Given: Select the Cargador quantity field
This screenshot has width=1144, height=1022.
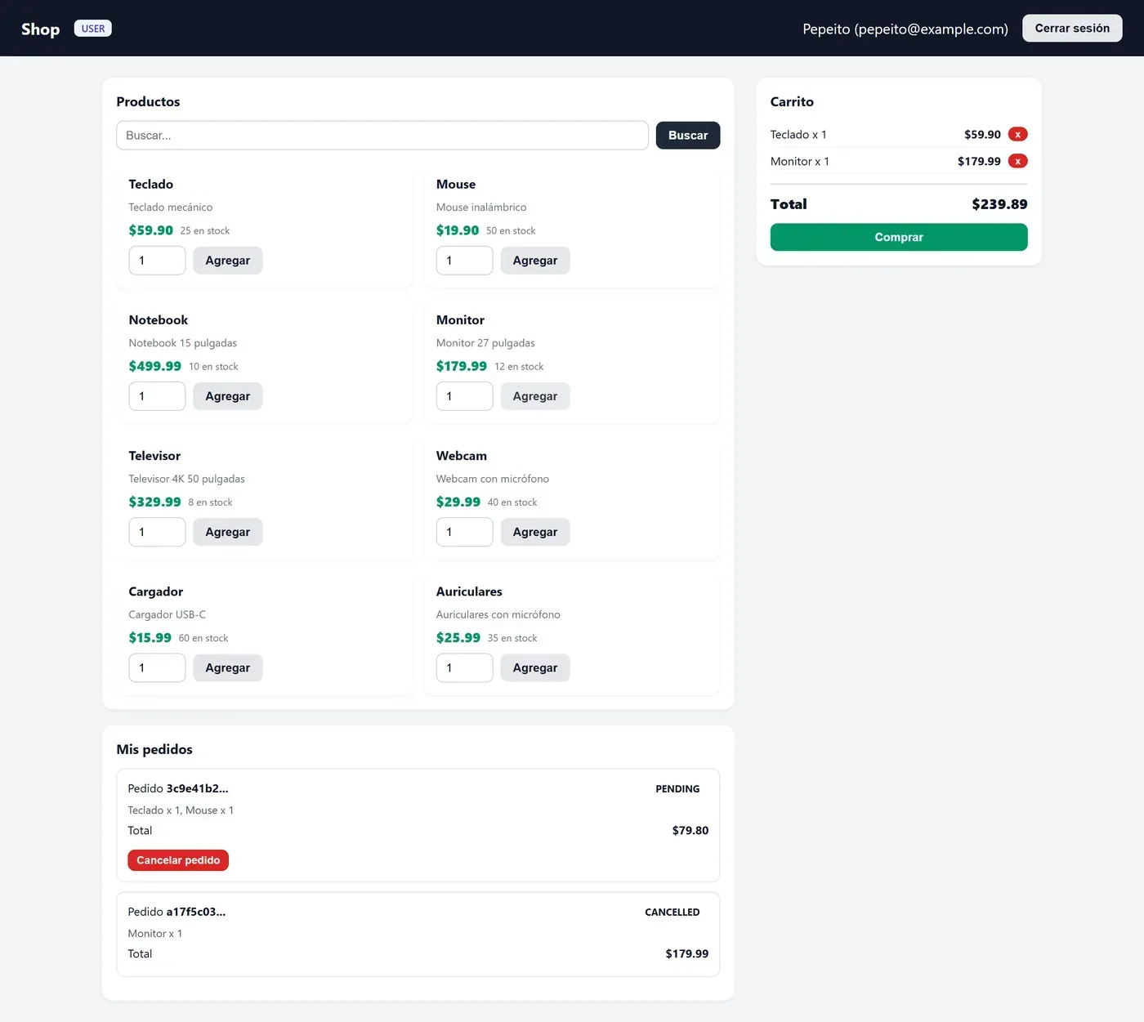Looking at the screenshot, I should [157, 667].
